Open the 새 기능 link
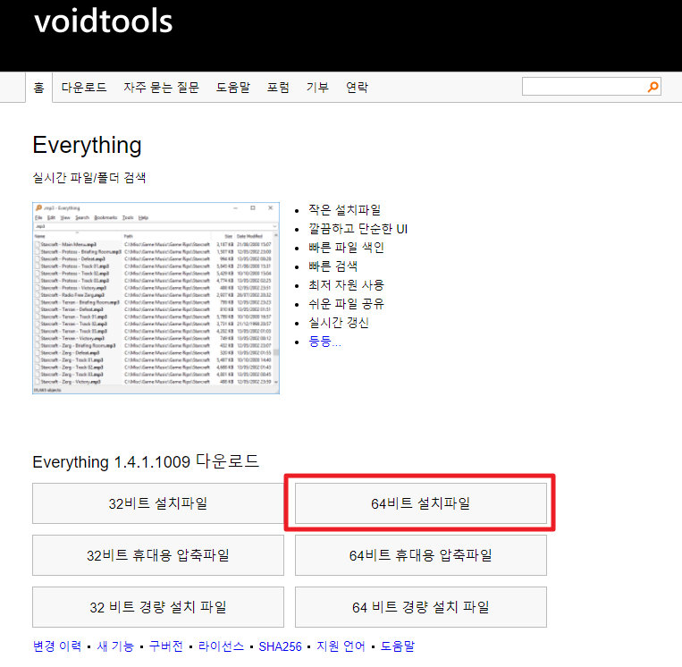 pos(115,646)
